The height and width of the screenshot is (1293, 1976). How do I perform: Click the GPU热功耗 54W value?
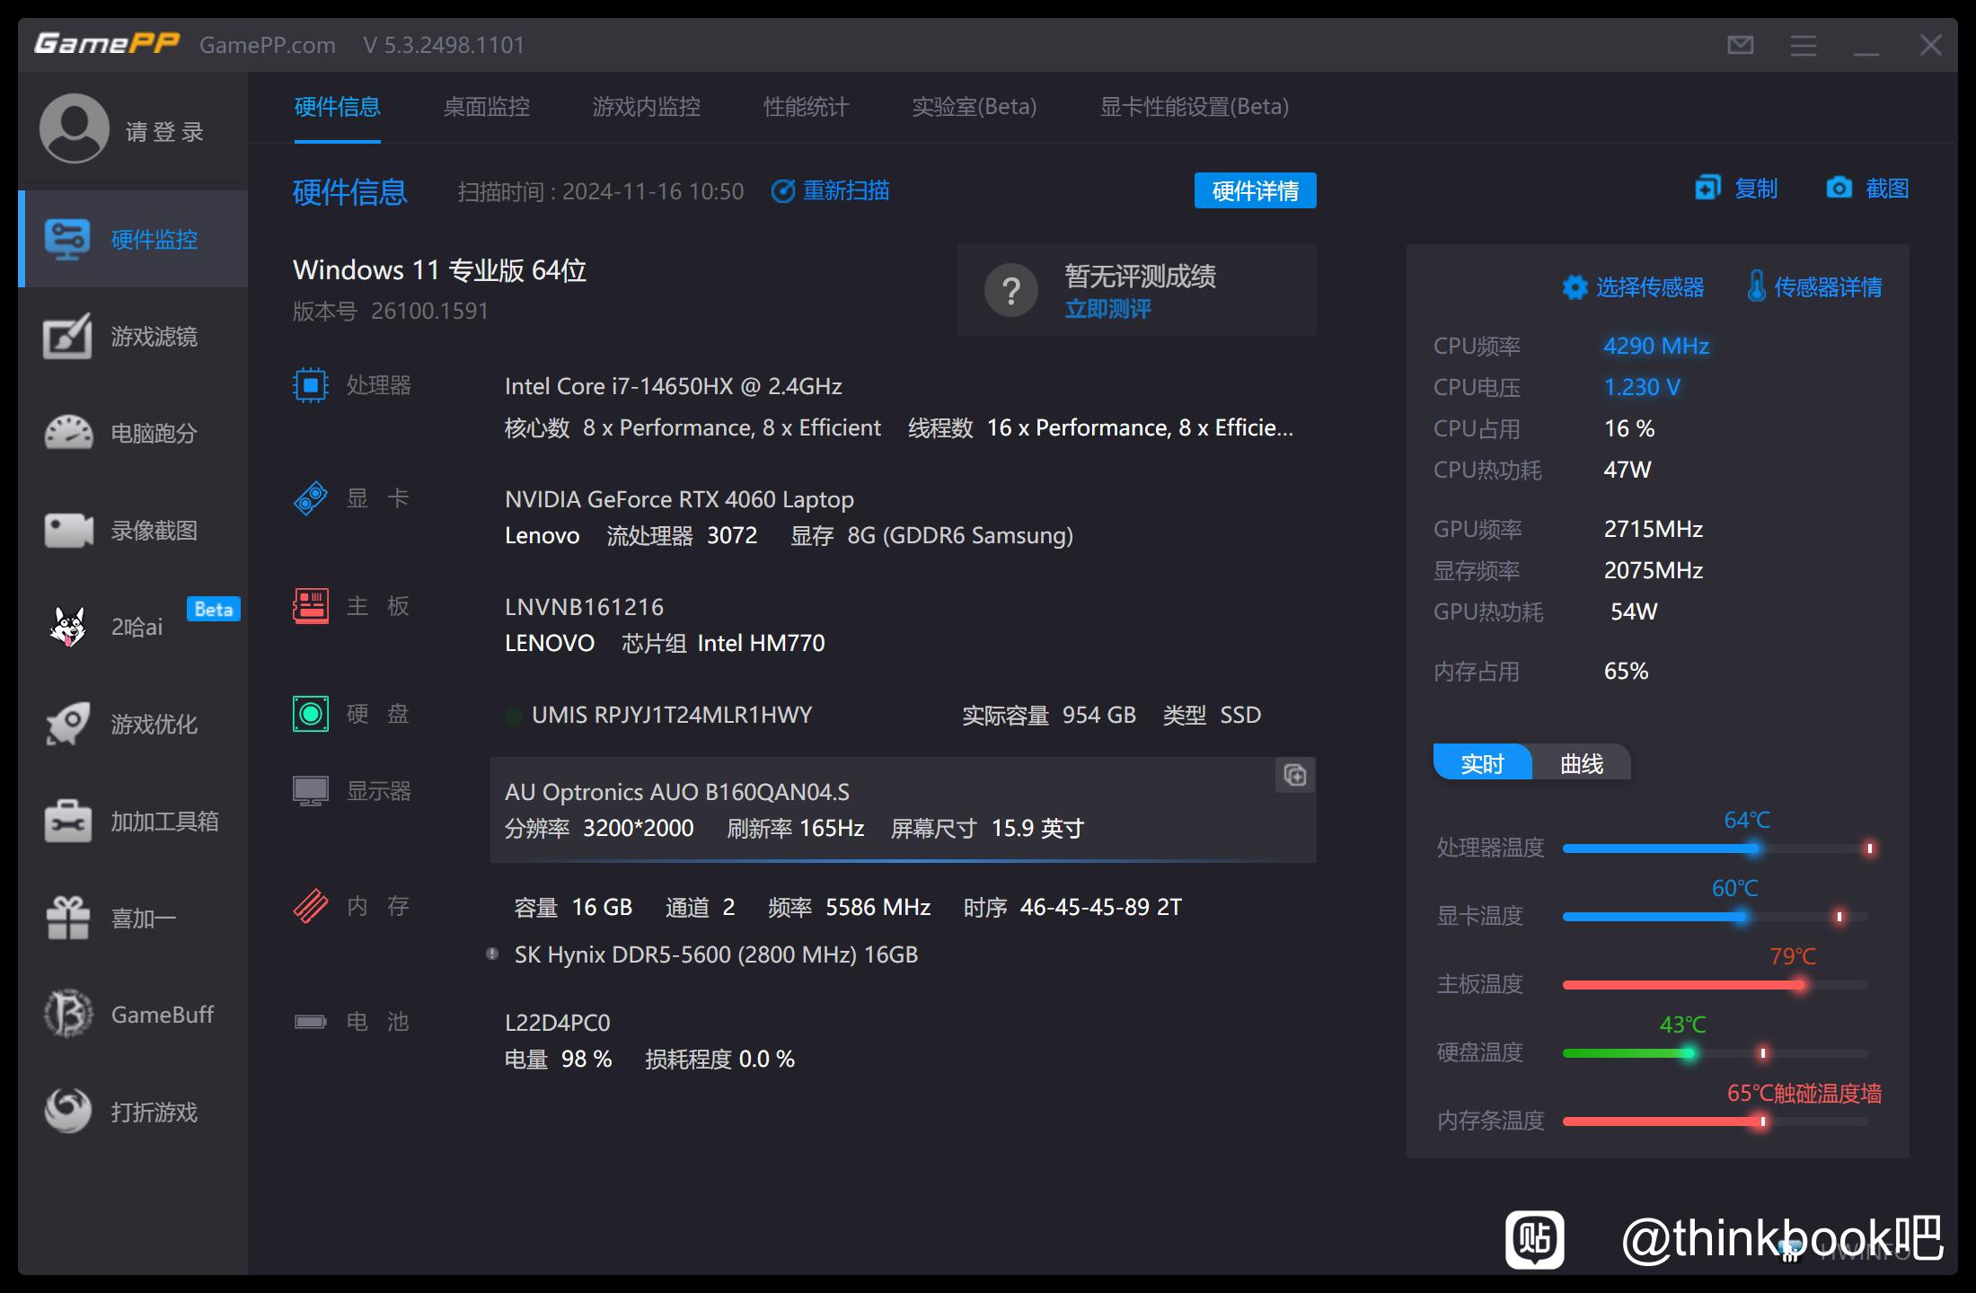(x=1634, y=611)
